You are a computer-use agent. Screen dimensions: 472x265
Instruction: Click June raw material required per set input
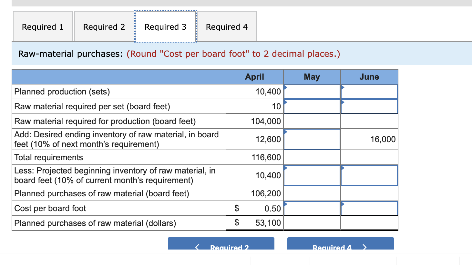pyautogui.click(x=369, y=106)
